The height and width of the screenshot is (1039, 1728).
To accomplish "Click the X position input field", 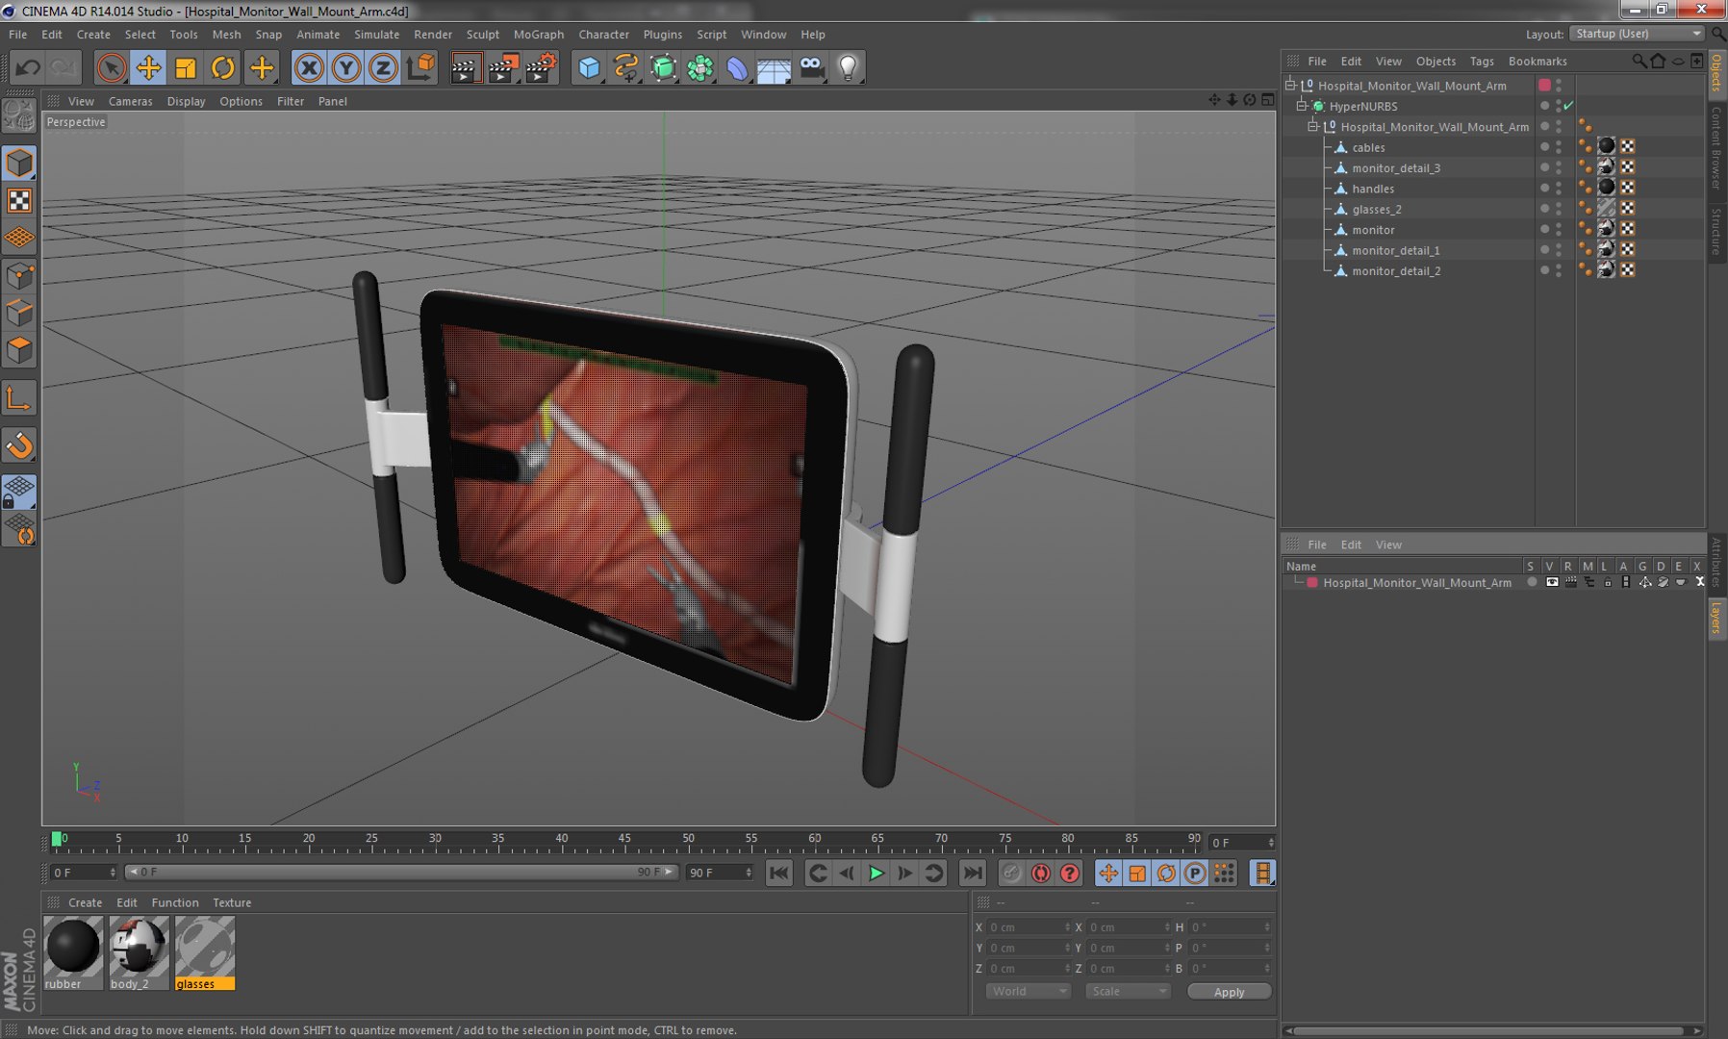I will click(1029, 927).
